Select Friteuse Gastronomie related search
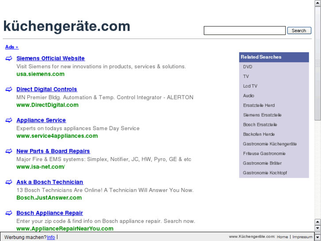321x241 pixels. tap(264, 153)
